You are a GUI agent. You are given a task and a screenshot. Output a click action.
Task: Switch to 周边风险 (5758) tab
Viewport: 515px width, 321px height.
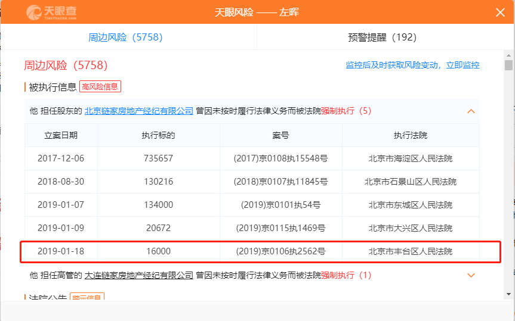[x=125, y=37]
